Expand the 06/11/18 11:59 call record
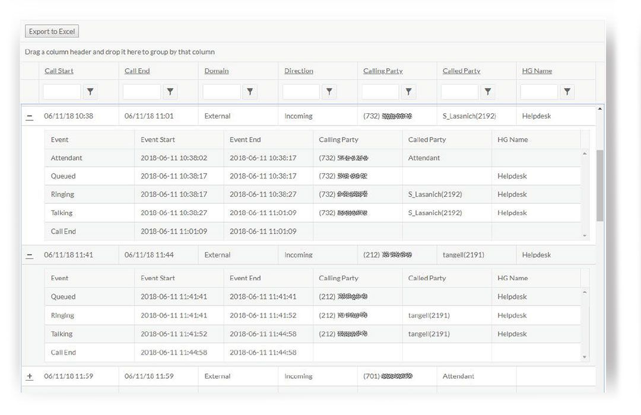Viewport: 641px width, 415px height. click(x=30, y=376)
